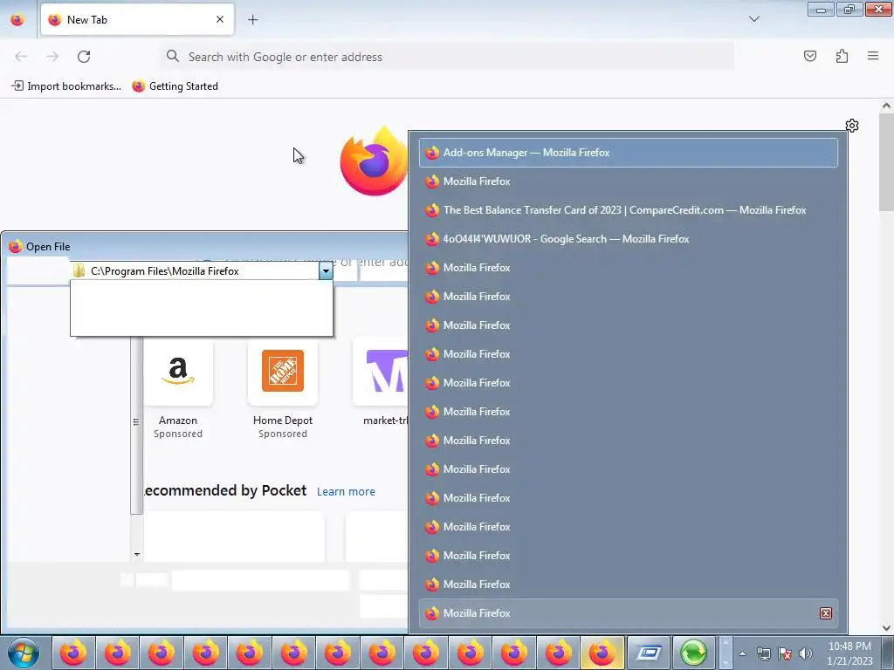Follow the Learn more Pocket link
This screenshot has width=894, height=670.
(346, 492)
